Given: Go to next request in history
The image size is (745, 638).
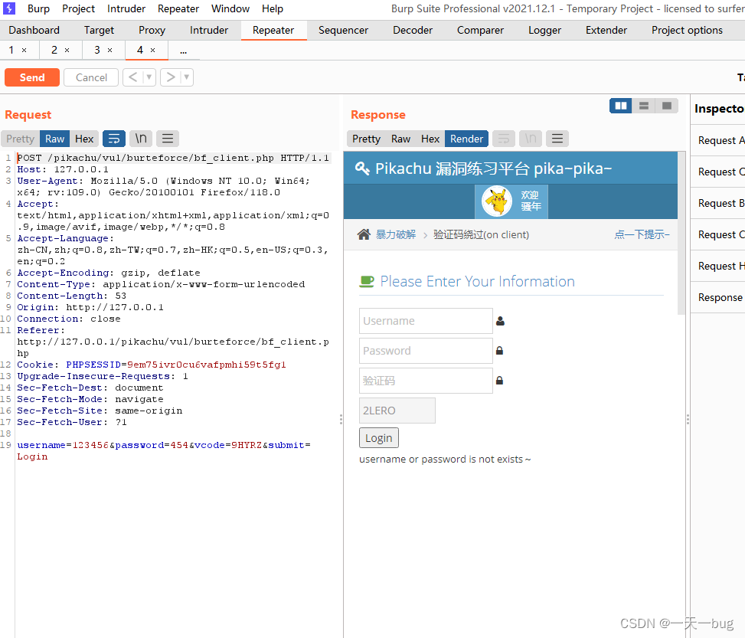Looking at the screenshot, I should pyautogui.click(x=171, y=77).
